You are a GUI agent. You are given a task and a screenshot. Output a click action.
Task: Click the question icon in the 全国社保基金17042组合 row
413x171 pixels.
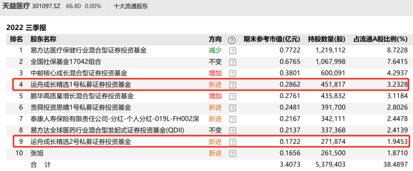coord(233,62)
